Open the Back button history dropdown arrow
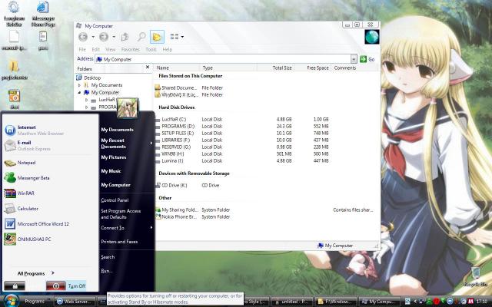The image size is (492, 307). click(x=93, y=37)
